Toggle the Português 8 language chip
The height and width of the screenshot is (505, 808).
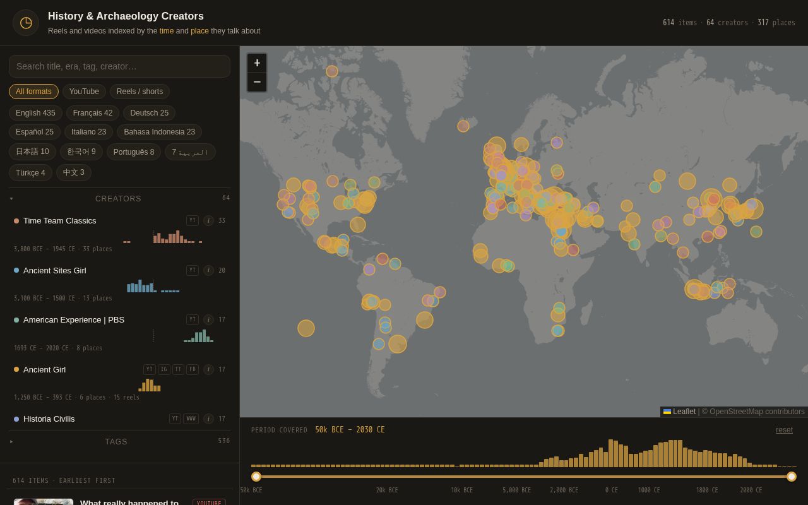[x=134, y=152]
